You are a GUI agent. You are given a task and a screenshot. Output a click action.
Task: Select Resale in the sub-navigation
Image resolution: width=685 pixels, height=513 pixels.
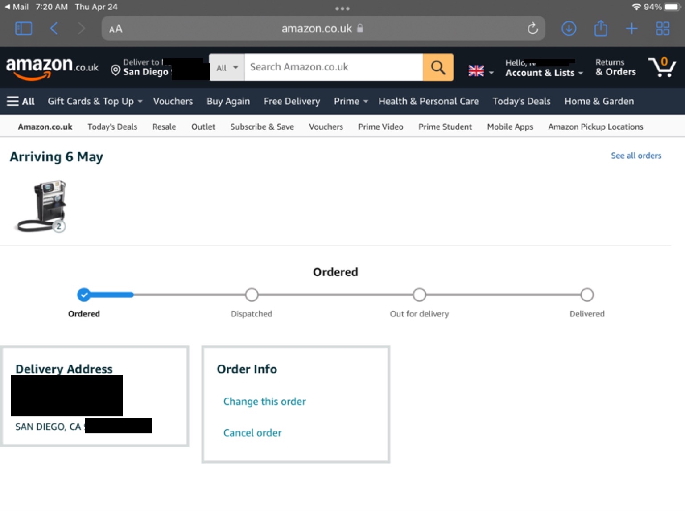[164, 127]
